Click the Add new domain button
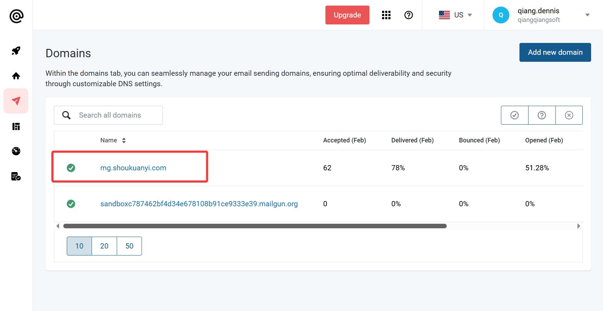Screen dimensions: 603x311 pyautogui.click(x=555, y=52)
